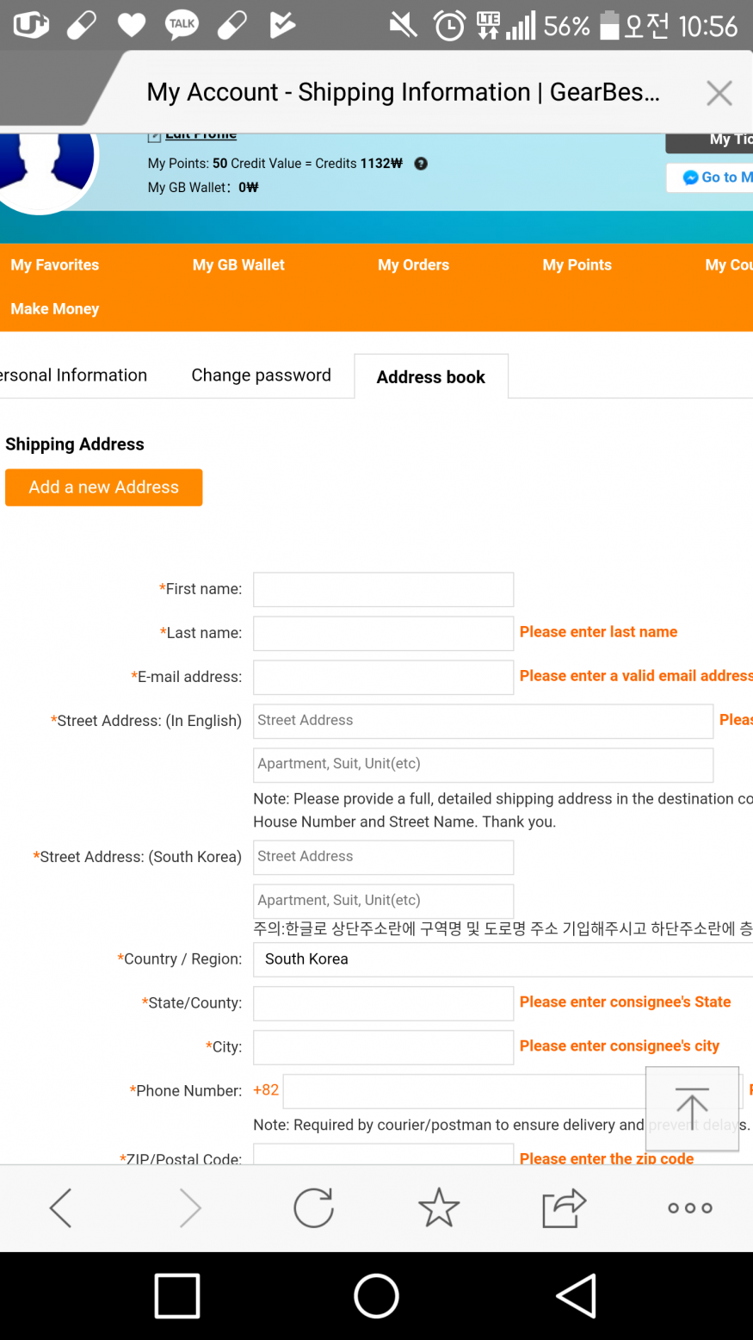
Task: Close the GearBest browser tab
Action: pos(719,93)
